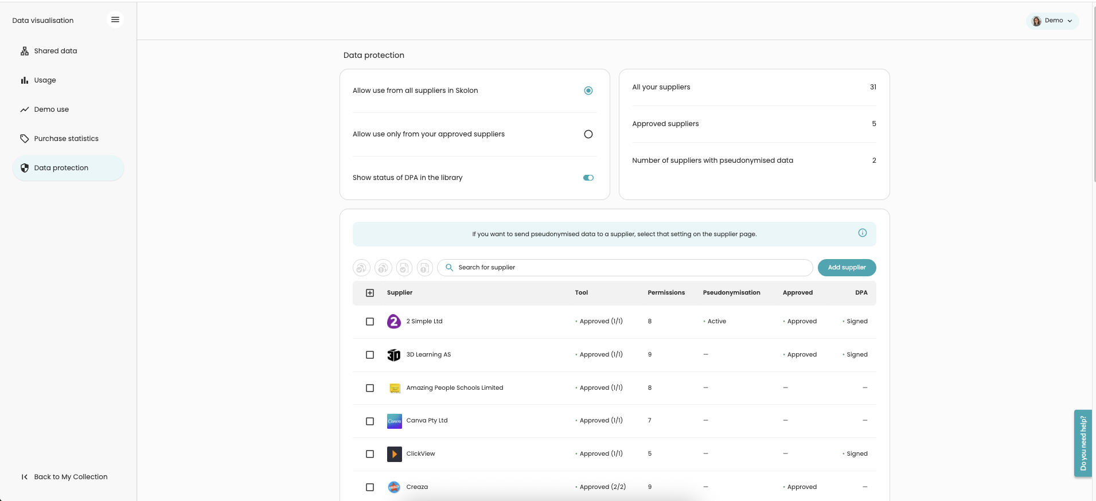Viewport: 1096px width, 501px height.
Task: Go to Purchase statistics section
Action: [x=66, y=139]
